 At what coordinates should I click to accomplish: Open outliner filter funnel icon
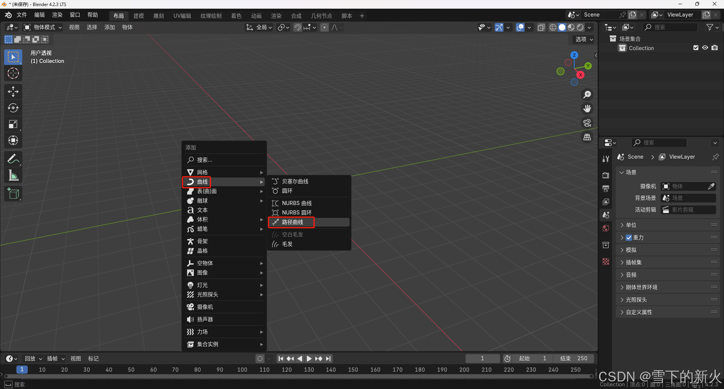(x=710, y=27)
